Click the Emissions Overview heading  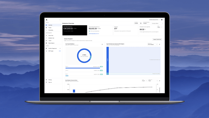tap(68, 23)
